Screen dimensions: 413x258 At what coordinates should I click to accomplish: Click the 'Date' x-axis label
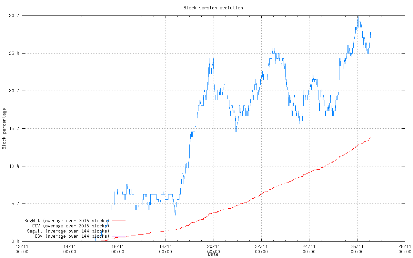[213, 254]
